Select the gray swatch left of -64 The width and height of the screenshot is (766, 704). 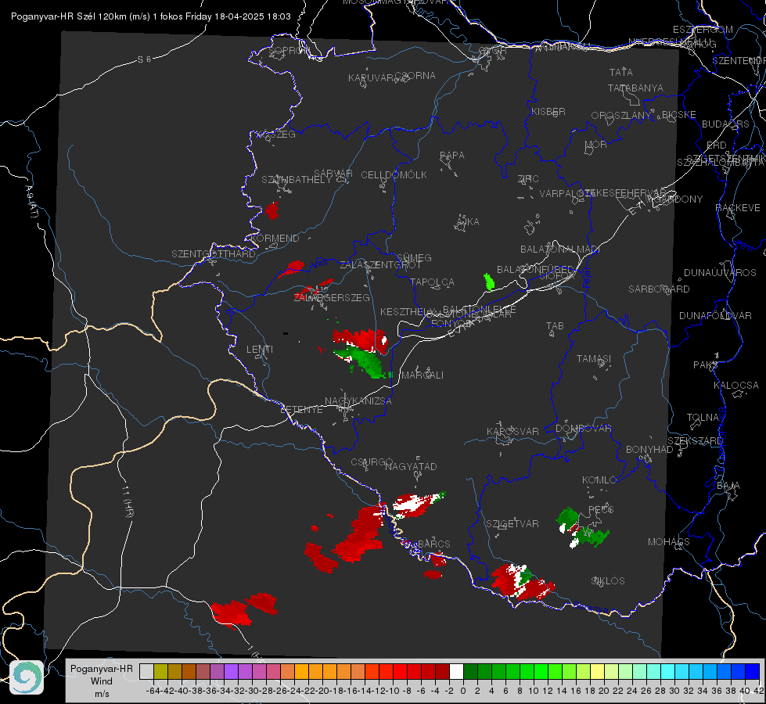point(146,671)
